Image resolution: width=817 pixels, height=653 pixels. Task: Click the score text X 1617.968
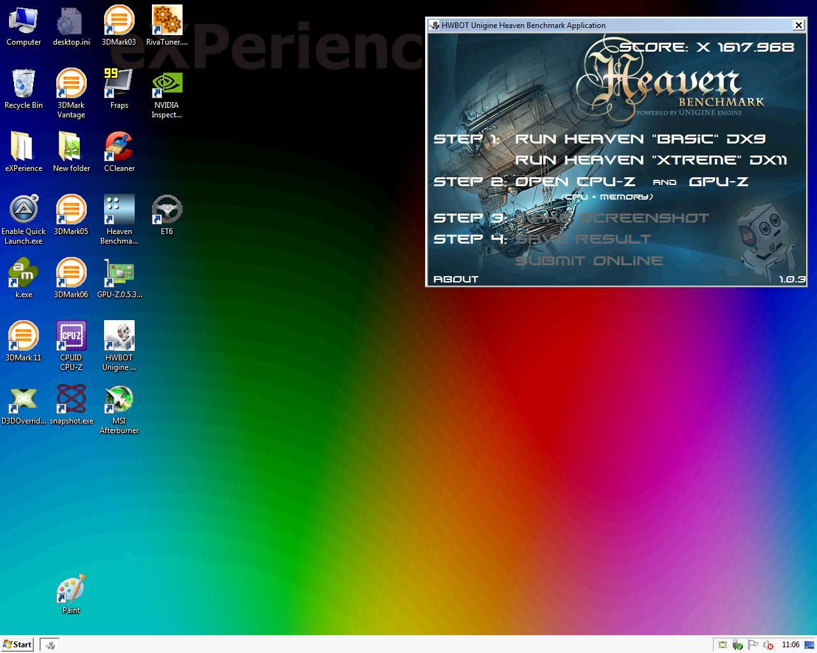[707, 47]
